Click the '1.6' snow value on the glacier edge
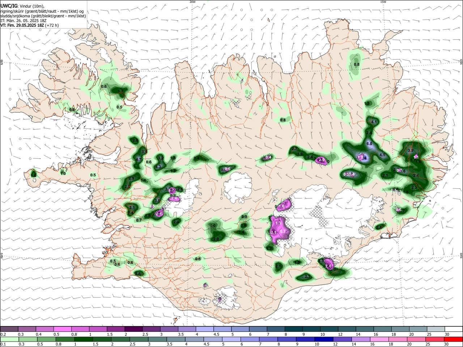This screenshot has width=463, height=347. (x=282, y=206)
